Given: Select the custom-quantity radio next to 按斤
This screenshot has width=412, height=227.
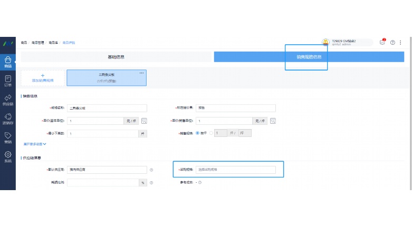Looking at the screenshot, I should tap(211, 133).
